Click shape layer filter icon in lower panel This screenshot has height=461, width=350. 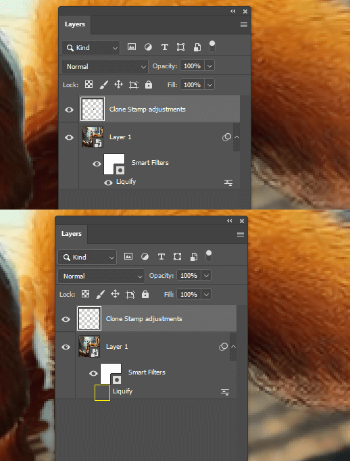point(177,257)
